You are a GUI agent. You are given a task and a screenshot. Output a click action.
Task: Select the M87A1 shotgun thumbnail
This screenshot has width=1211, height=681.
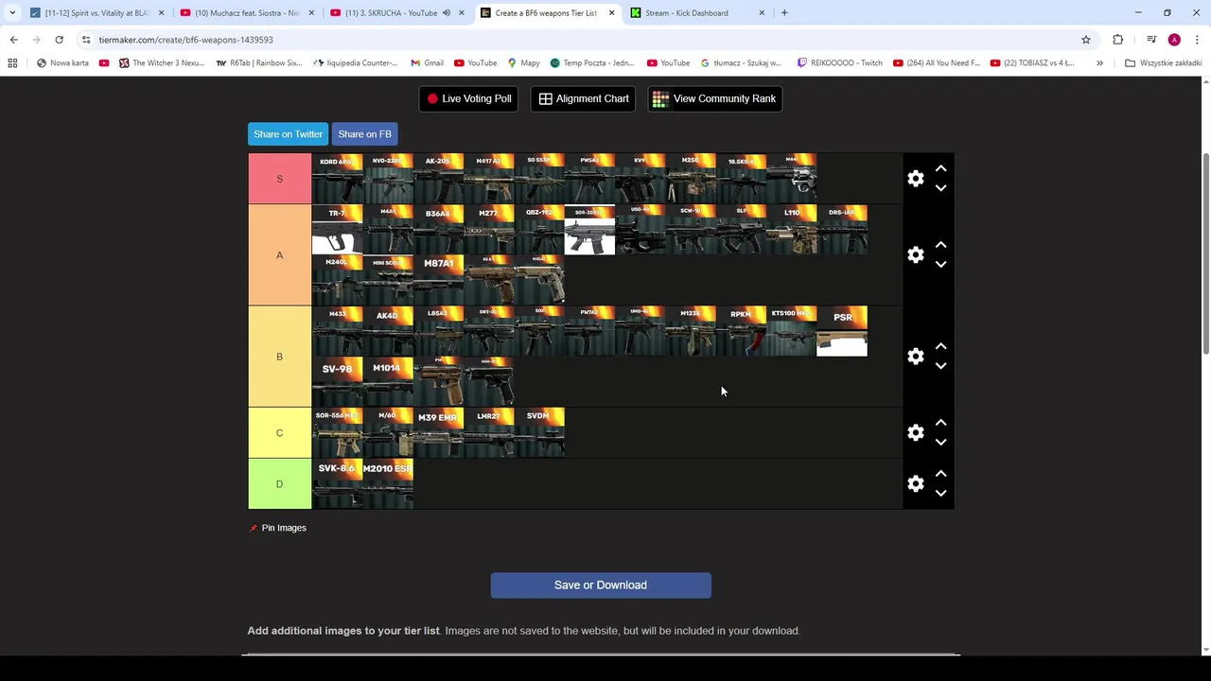pyautogui.click(x=438, y=280)
